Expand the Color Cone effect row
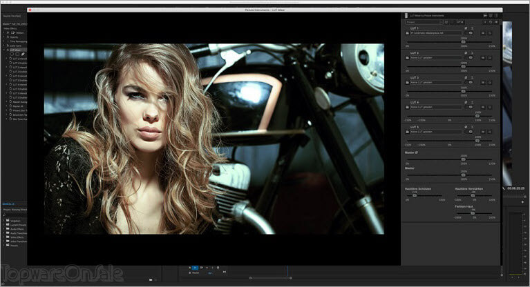530x287 pixels. (4, 46)
